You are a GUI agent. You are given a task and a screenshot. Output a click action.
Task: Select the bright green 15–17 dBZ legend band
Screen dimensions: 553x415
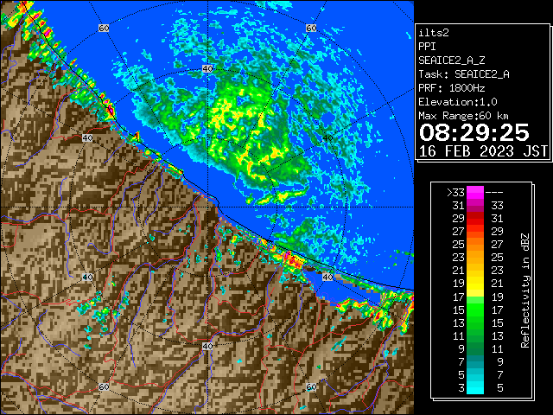[475, 310]
